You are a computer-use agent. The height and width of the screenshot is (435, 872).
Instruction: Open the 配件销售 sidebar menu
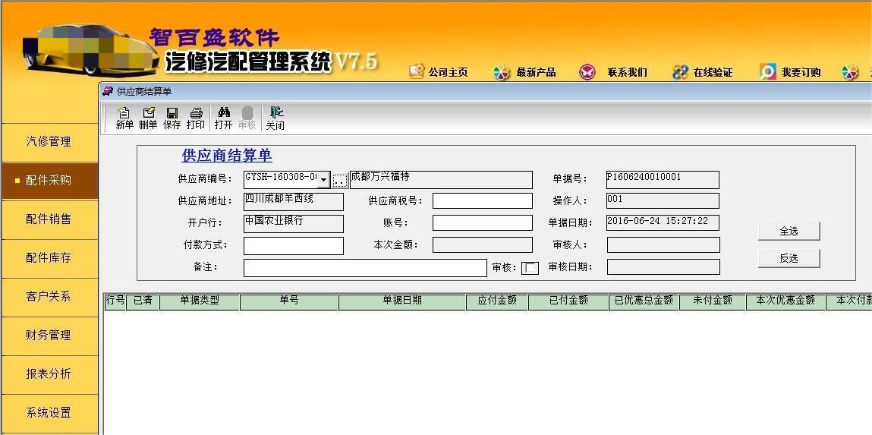49,219
